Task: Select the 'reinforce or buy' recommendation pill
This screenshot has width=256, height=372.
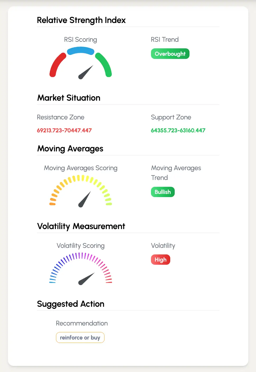Action: pos(80,338)
